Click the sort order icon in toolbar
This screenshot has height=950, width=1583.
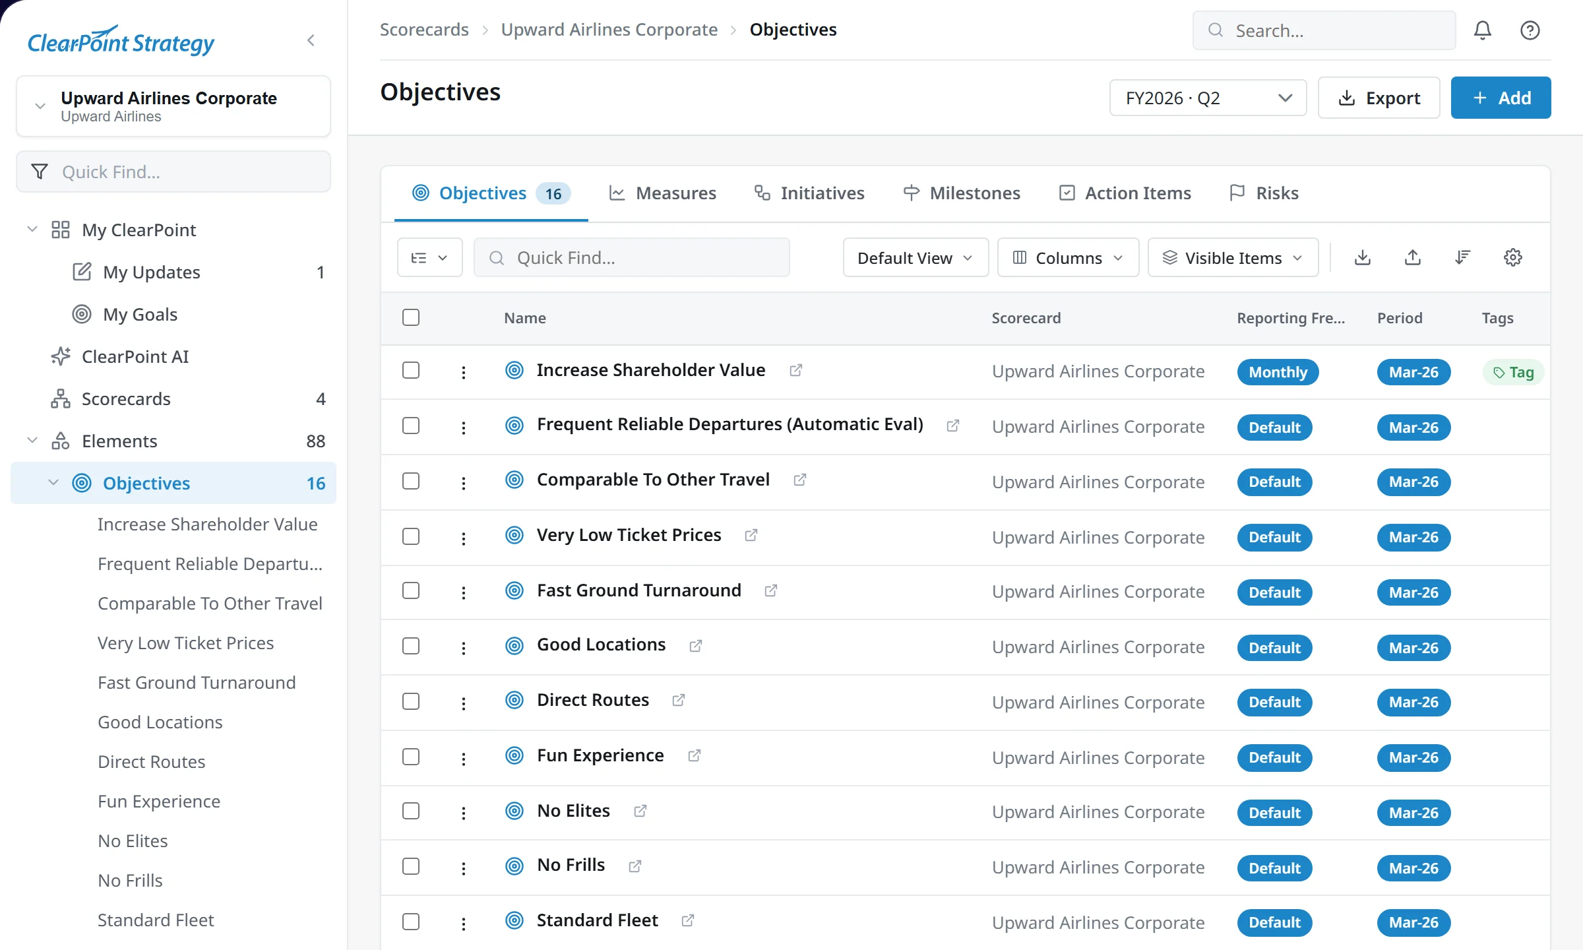pyautogui.click(x=1462, y=257)
